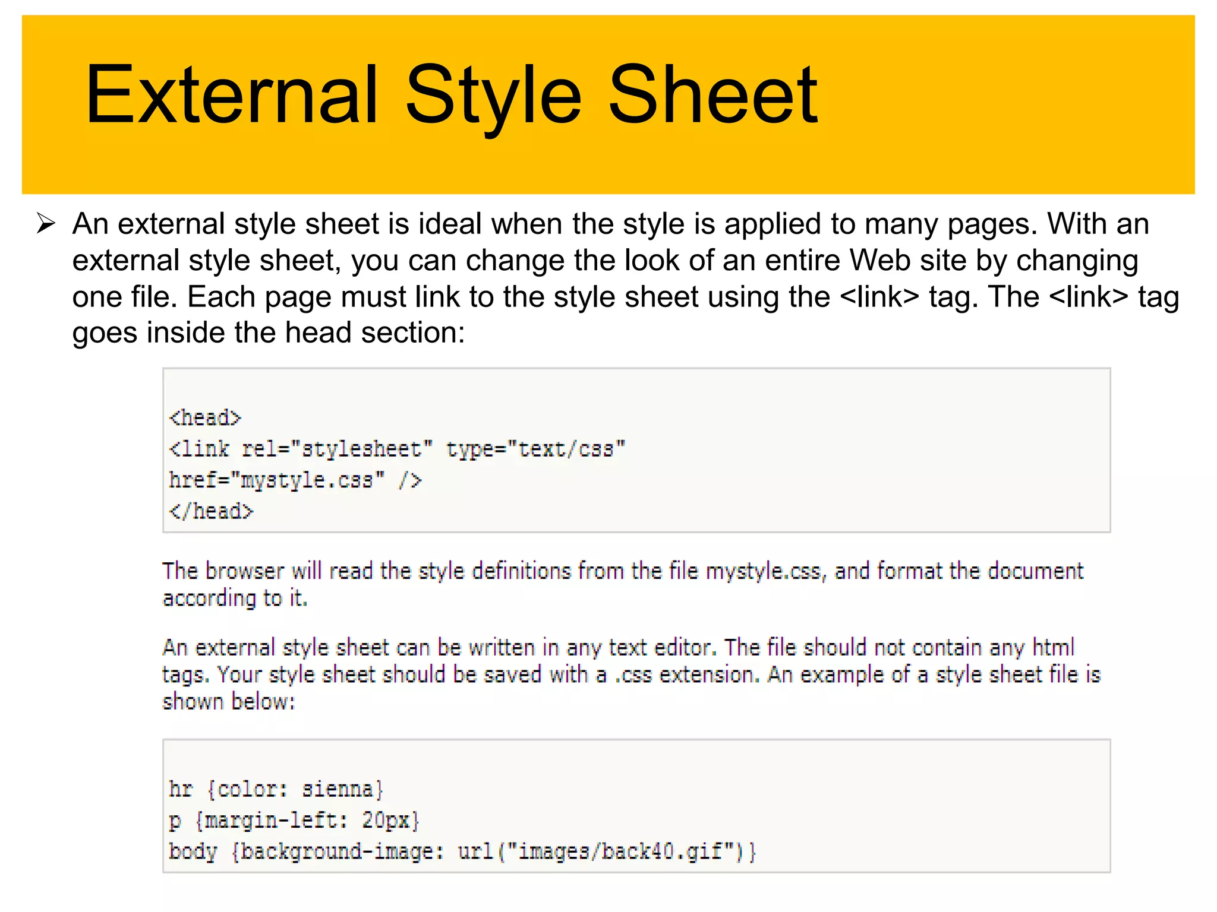Click the 'body {background-image:' code line
Screen dimensions: 1217x912
coord(462,852)
